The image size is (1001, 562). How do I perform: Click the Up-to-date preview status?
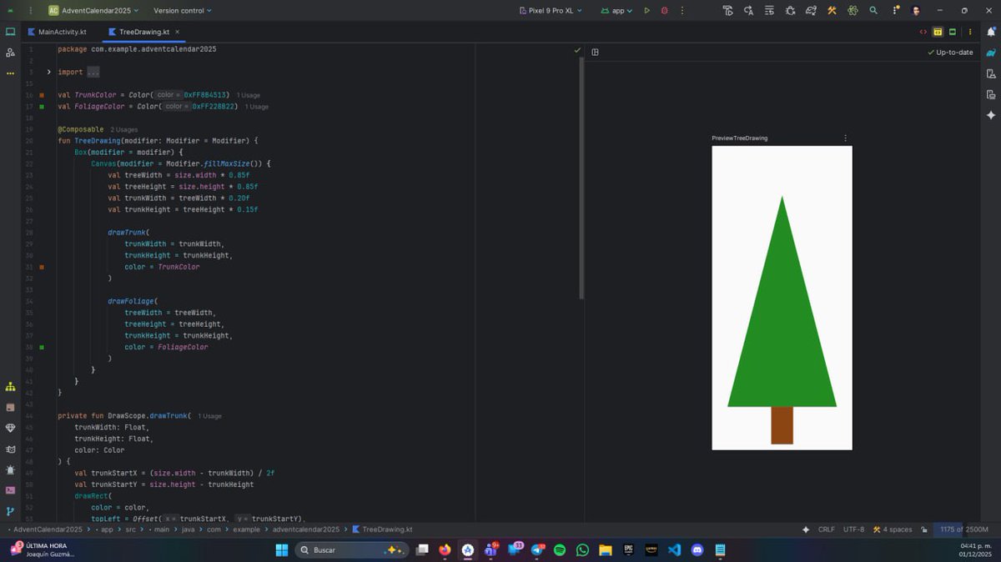tap(950, 53)
